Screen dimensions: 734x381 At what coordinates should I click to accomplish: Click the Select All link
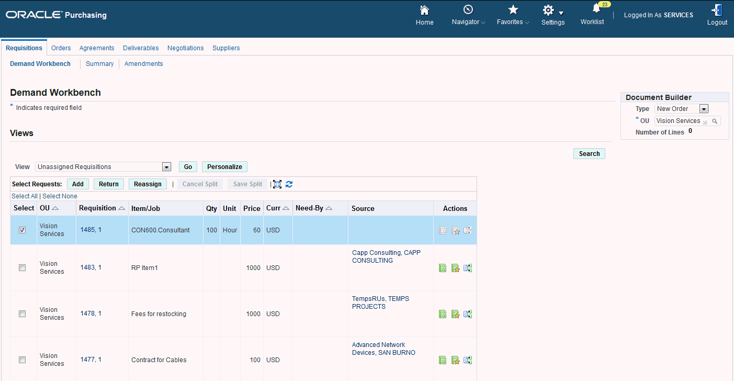coord(25,196)
